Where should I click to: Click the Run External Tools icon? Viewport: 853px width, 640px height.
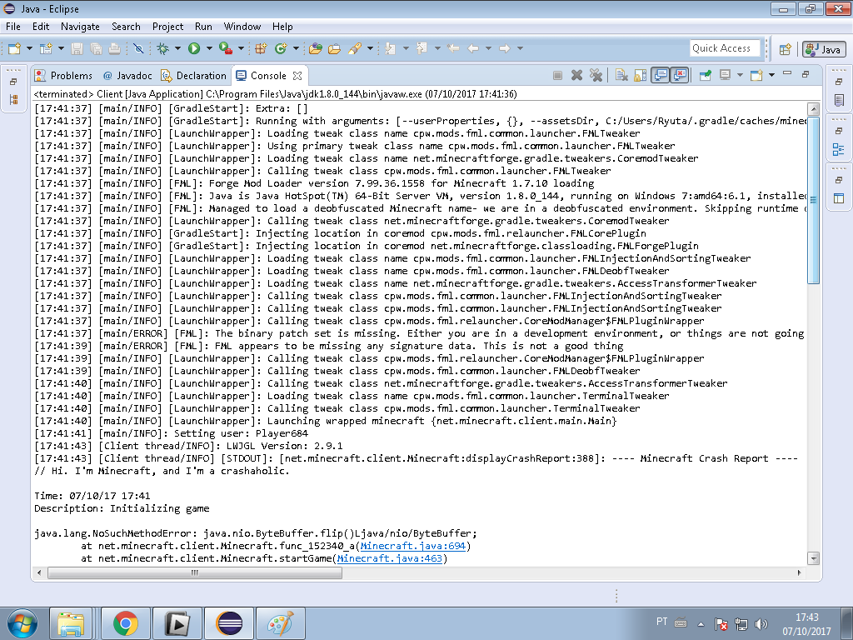coord(226,48)
